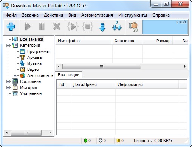Open settings via the hand-with-wrench icon
Viewport: 192px width, 147px height.
pos(133,27)
